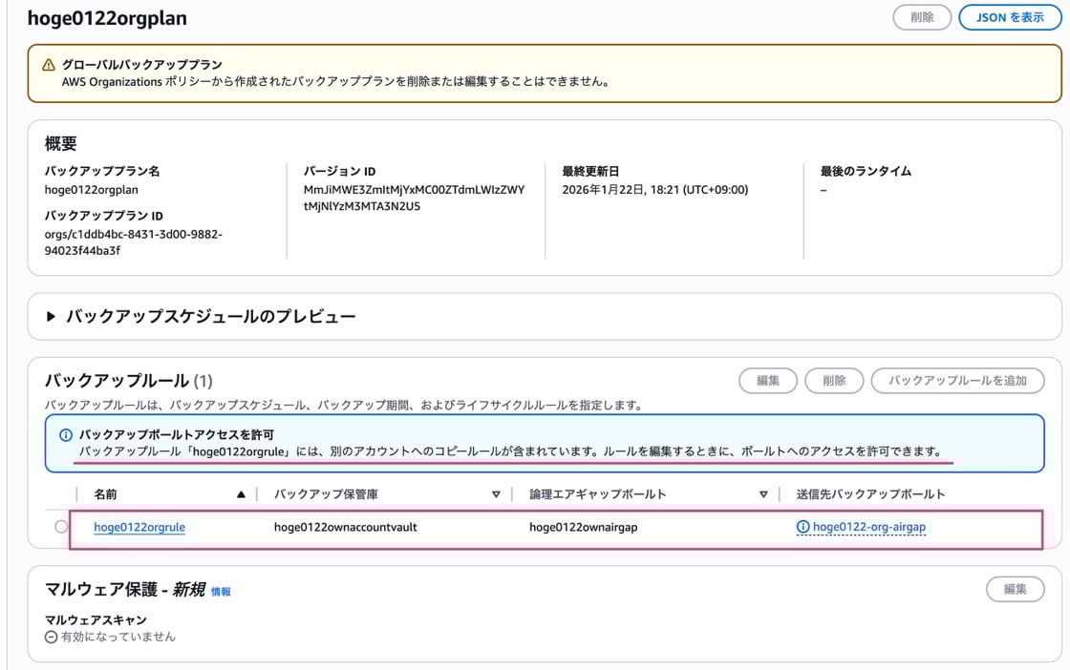Screen dimensions: 1070x670
Task: Click the warning icon in global backup plan banner
Action: tap(49, 65)
